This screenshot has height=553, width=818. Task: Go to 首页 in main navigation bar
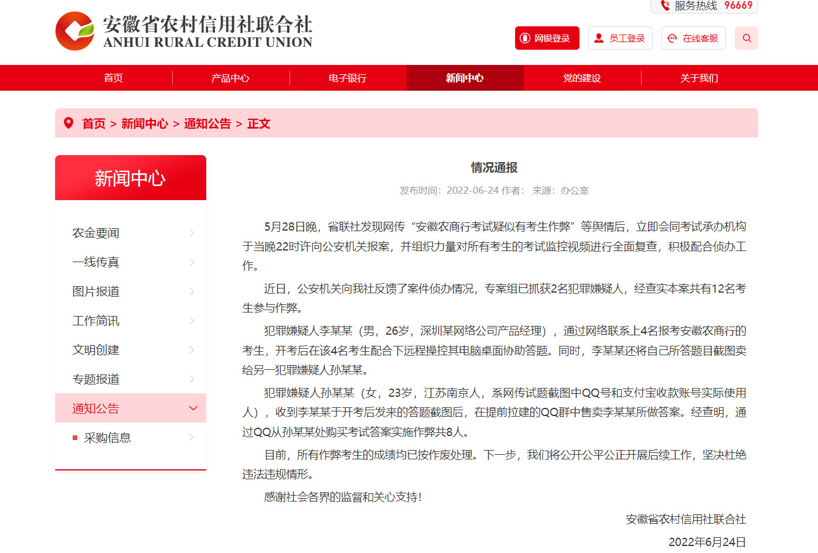pyautogui.click(x=114, y=78)
